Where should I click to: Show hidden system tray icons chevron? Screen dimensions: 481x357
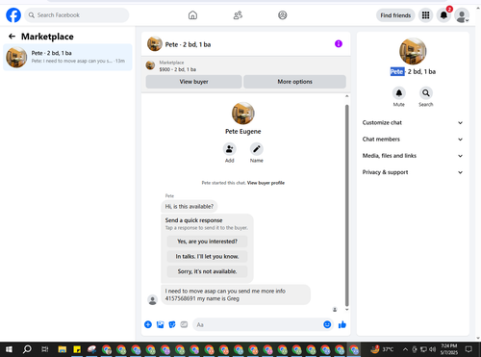tap(405, 349)
